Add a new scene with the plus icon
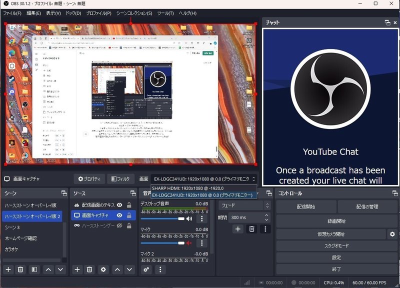The width and height of the screenshot is (400, 288). pyautogui.click(x=8, y=269)
